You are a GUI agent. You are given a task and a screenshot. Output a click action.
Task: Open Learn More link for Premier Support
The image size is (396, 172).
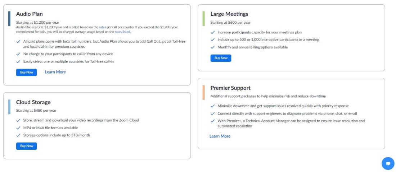pos(220,136)
